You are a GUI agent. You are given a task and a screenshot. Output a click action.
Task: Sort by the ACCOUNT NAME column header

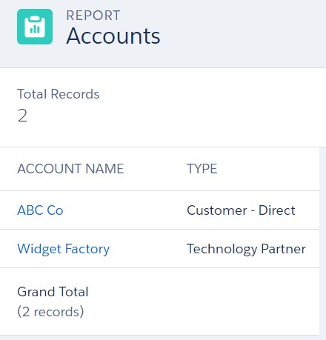(70, 169)
